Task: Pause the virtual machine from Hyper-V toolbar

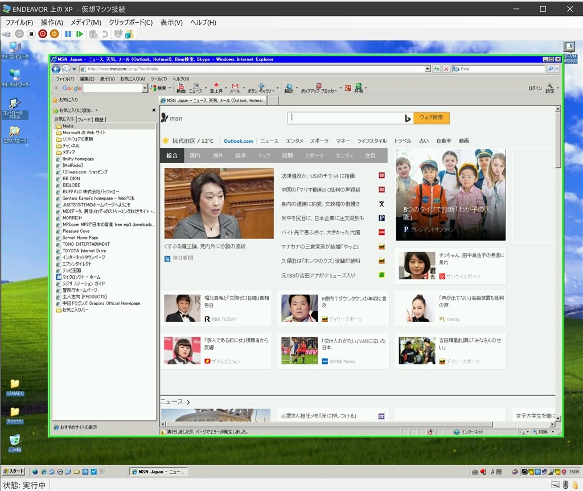Action: (x=68, y=34)
